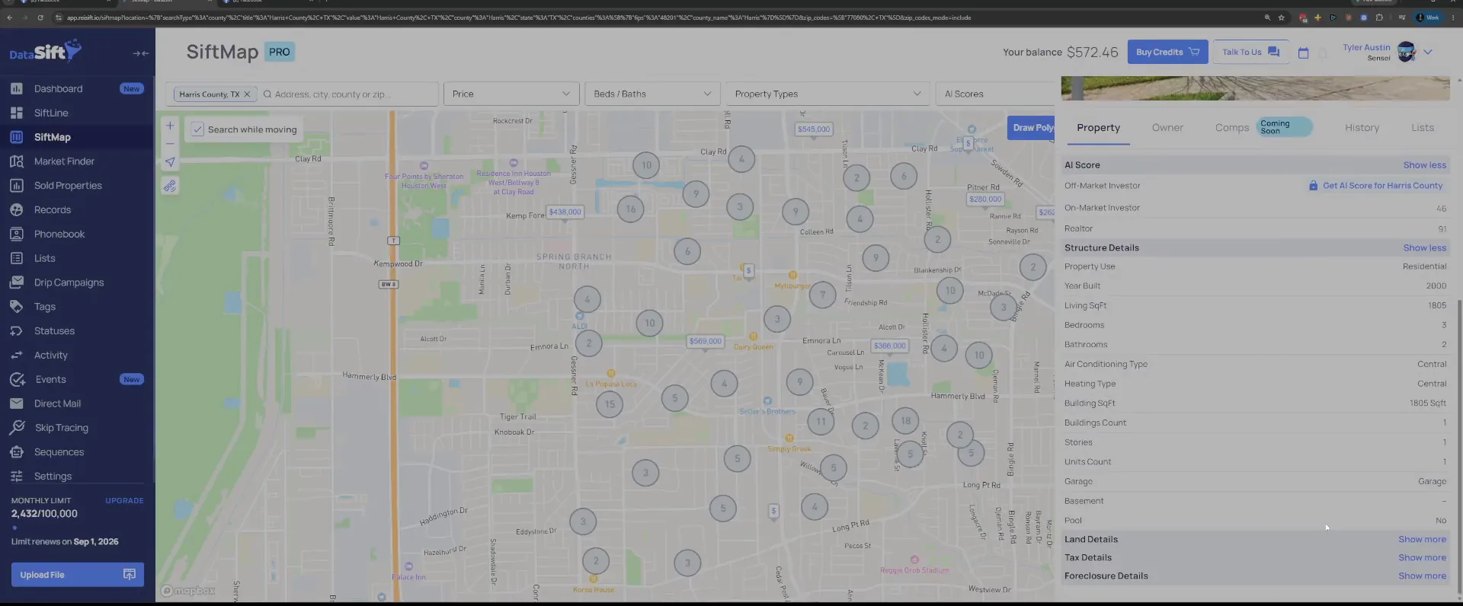Collapse the sidebar with arrow icon

(x=140, y=53)
